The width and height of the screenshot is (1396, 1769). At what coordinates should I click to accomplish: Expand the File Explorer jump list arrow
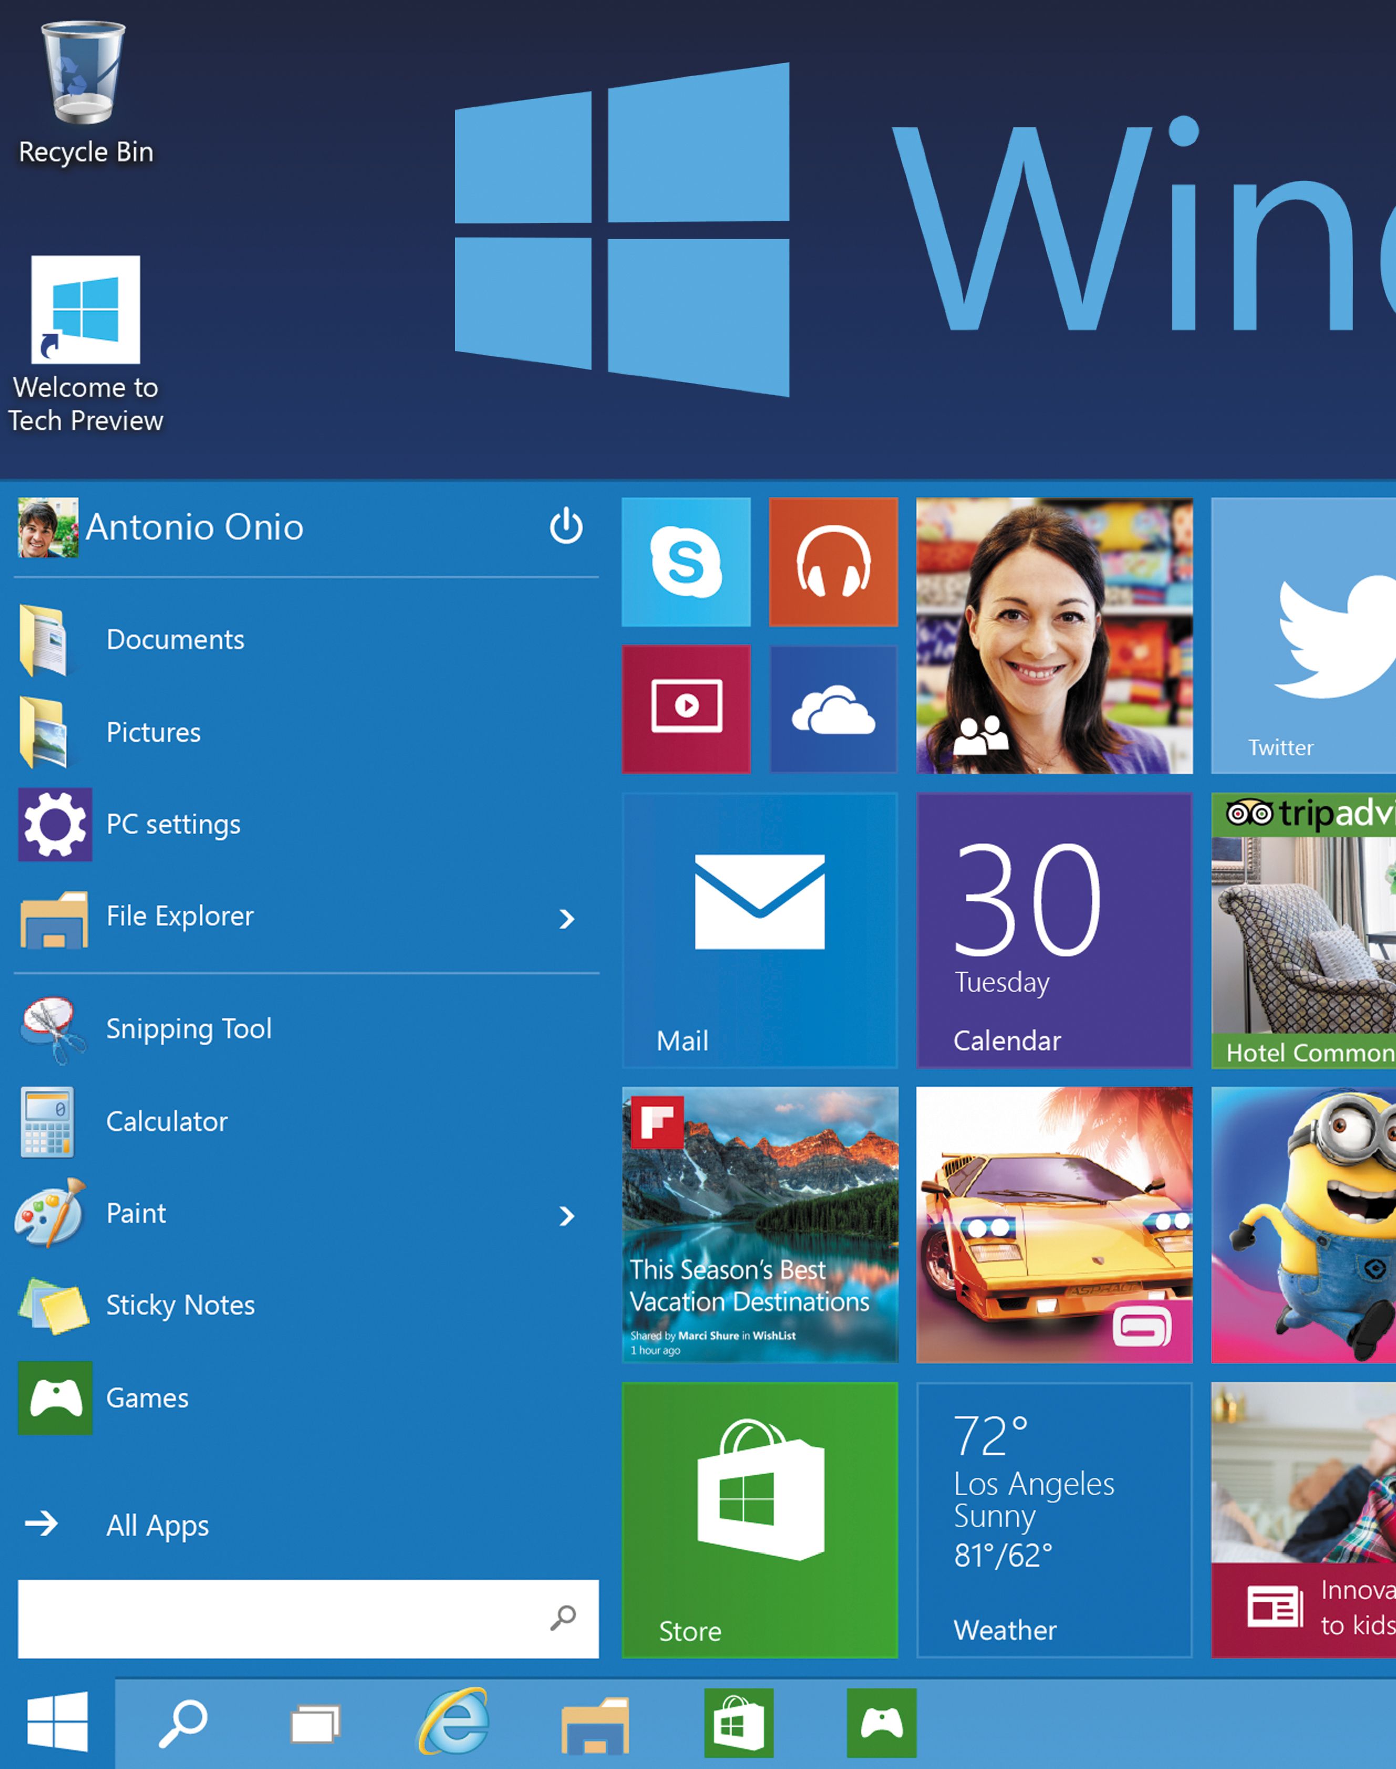point(566,919)
